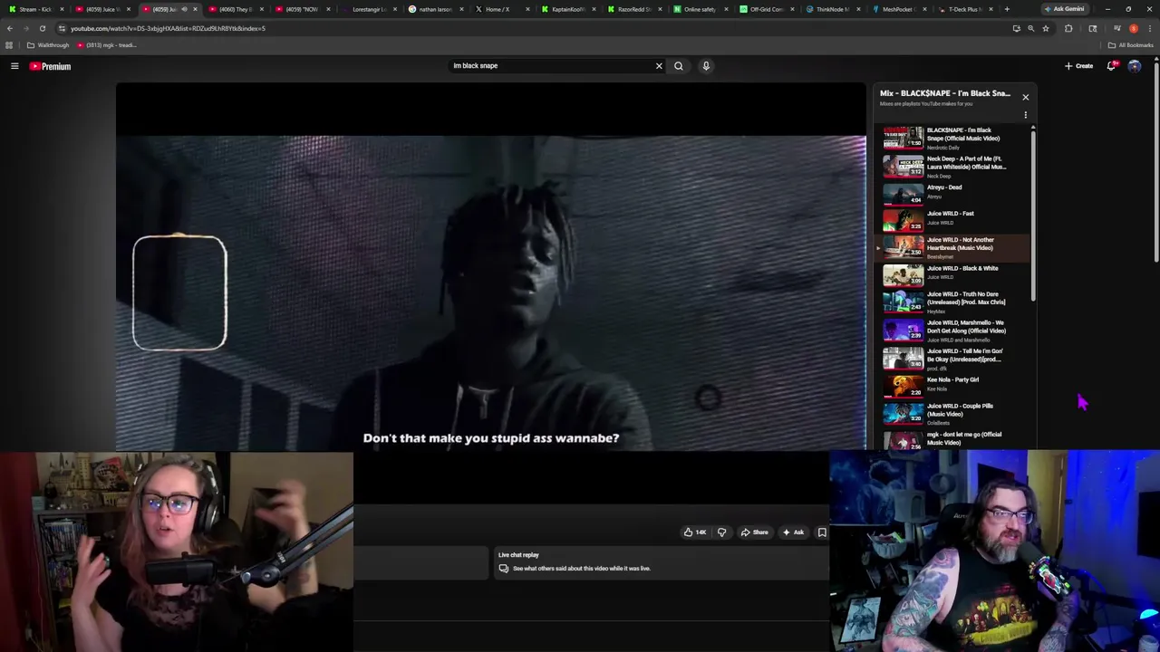Clear the search box text with X
Viewport: 1160px width, 652px height.
[659, 66]
